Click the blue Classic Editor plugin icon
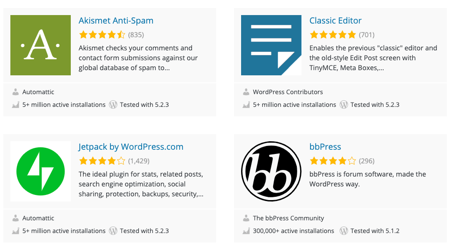 [271, 45]
